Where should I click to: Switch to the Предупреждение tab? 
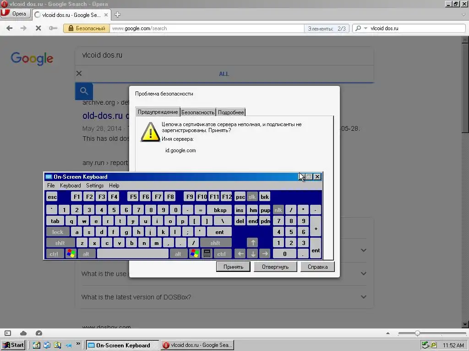pos(158,112)
